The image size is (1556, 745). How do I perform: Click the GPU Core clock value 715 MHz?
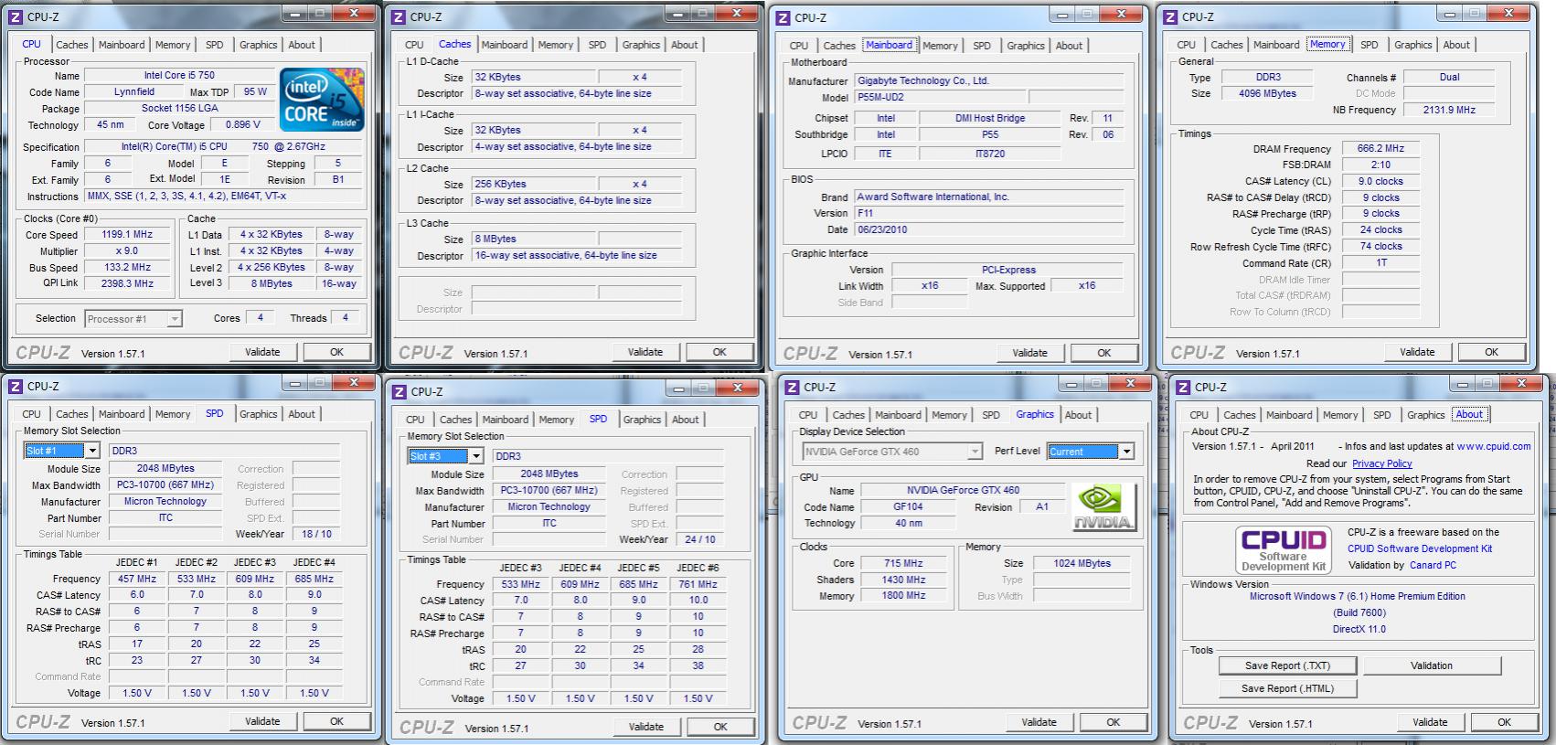tap(903, 563)
